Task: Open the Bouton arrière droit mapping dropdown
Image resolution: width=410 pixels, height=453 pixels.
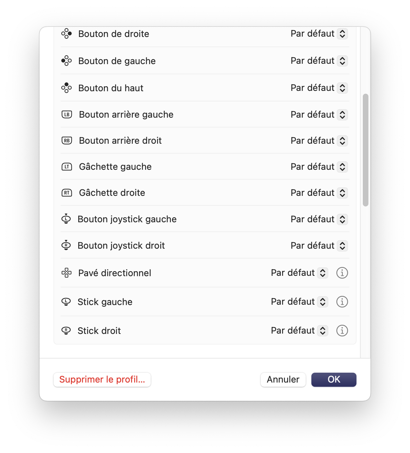Action: tap(319, 141)
